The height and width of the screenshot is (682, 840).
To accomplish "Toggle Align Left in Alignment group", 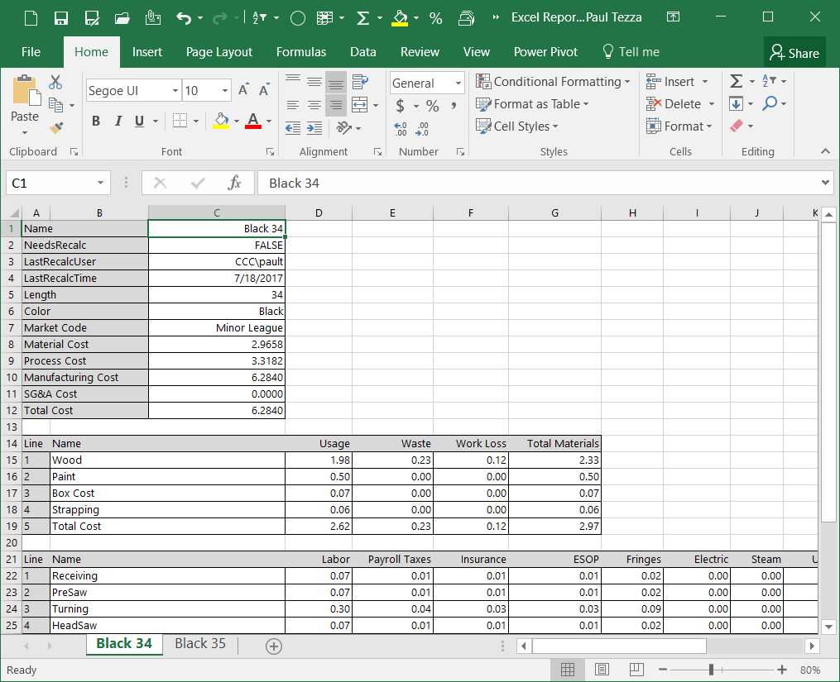I will pyautogui.click(x=292, y=105).
